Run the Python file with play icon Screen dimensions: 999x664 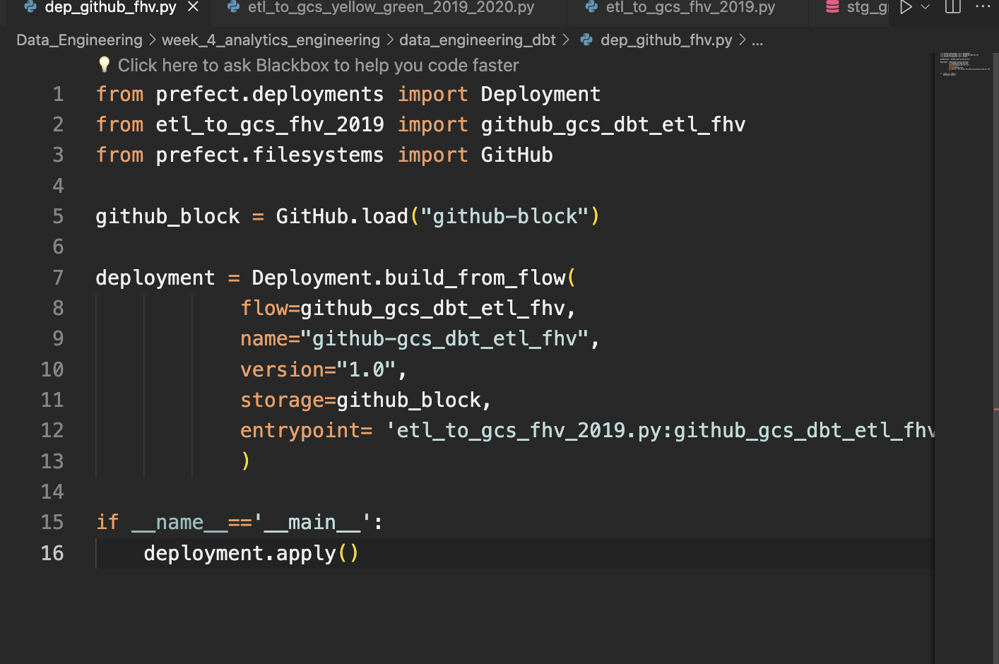click(906, 8)
